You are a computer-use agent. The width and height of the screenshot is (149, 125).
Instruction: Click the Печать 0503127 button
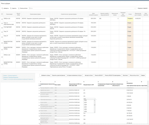[x=99, y=75]
